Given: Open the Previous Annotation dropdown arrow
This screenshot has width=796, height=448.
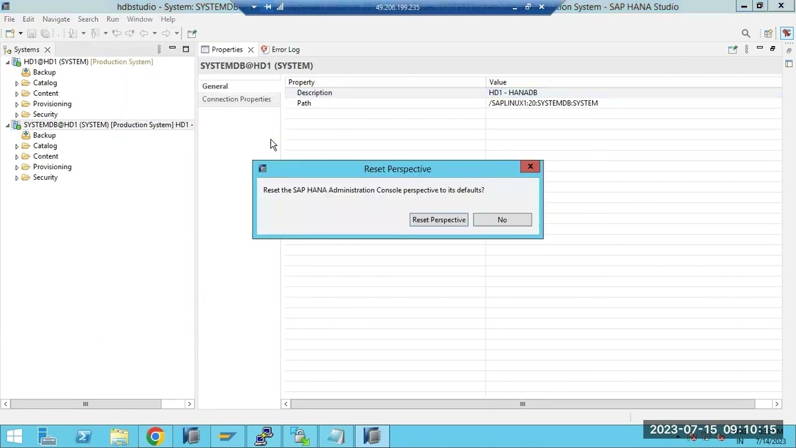Looking at the screenshot, I should coord(105,34).
